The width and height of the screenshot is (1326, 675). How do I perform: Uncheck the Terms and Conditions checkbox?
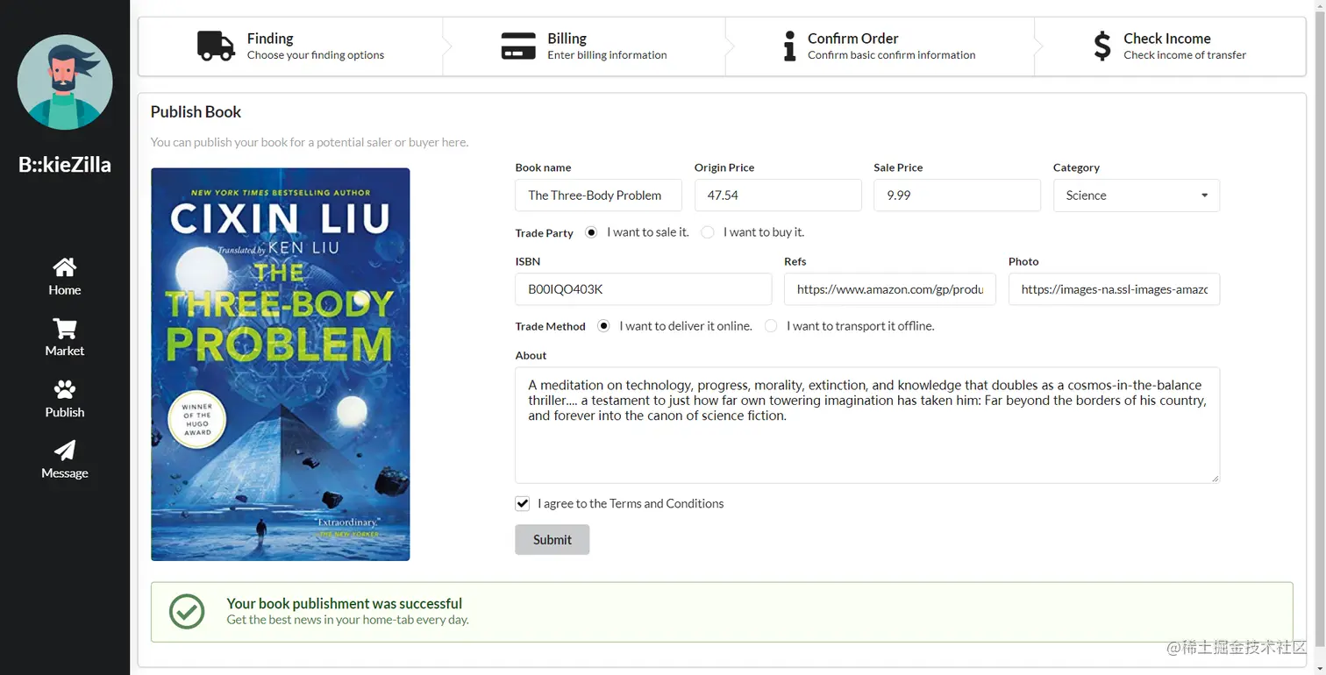[523, 503]
